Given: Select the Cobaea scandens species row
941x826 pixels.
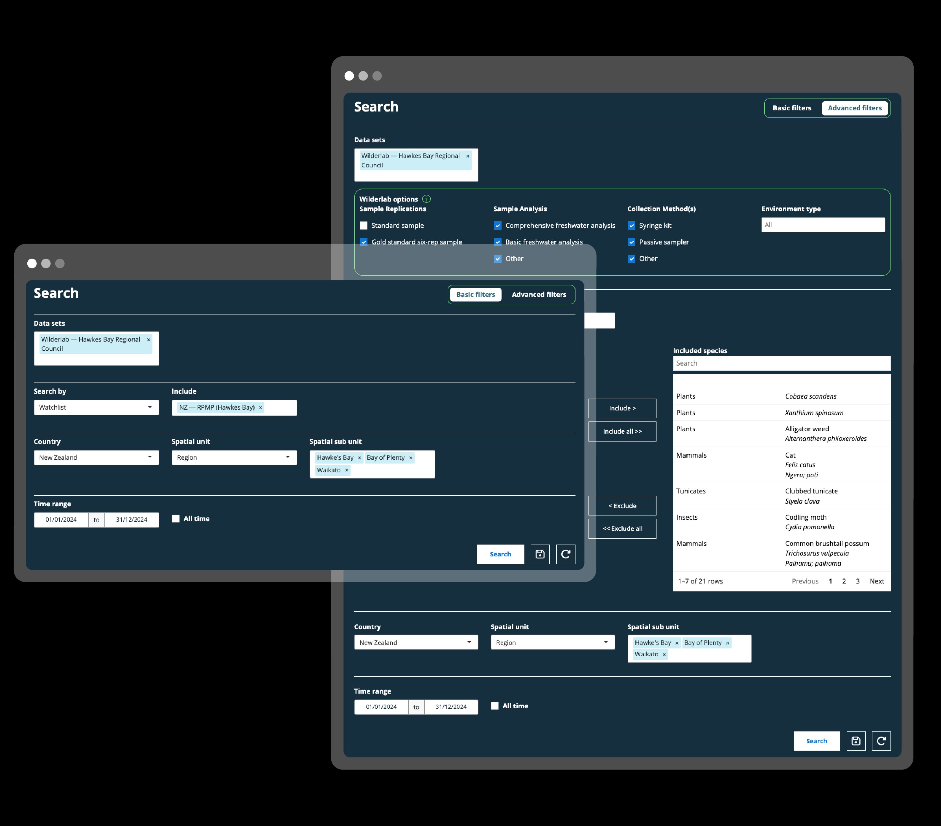Looking at the screenshot, I should [782, 396].
